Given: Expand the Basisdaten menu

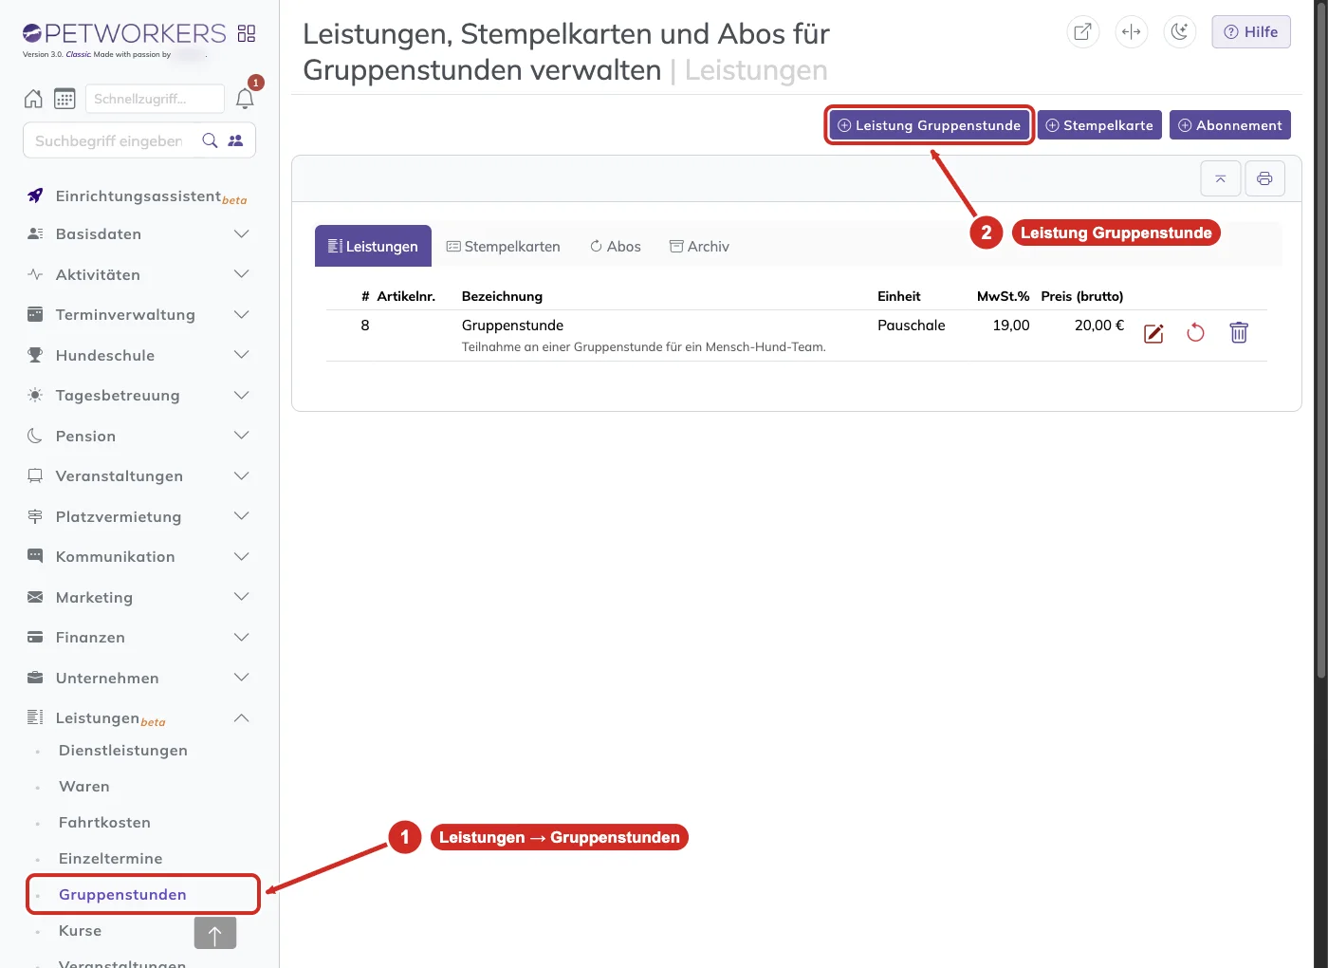Looking at the screenshot, I should [x=138, y=234].
